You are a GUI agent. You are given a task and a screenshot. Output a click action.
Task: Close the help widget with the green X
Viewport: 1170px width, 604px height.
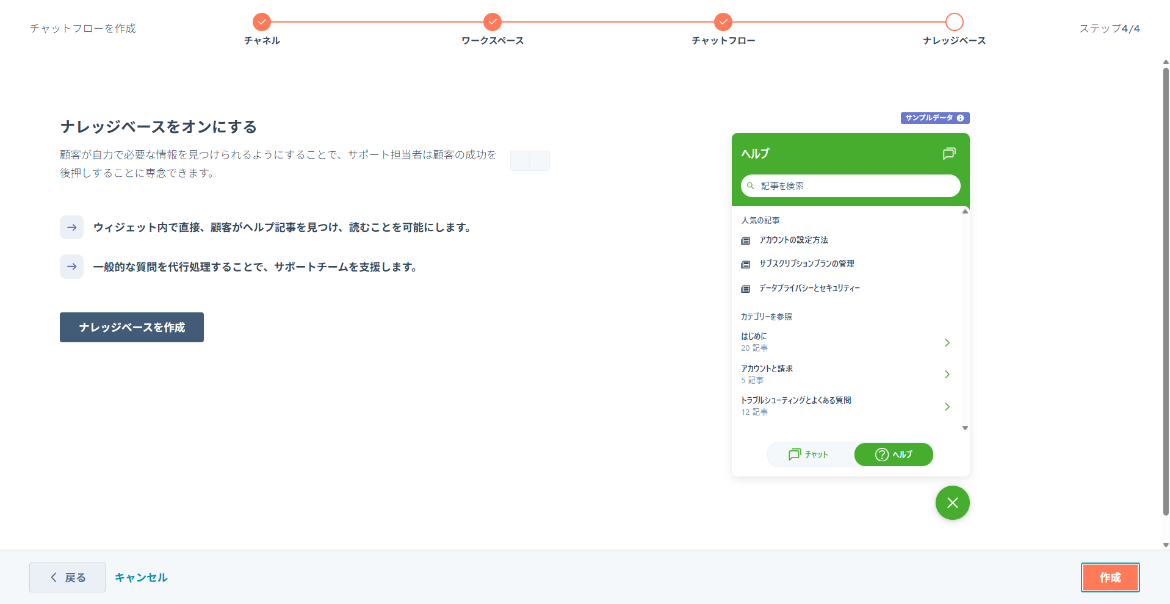[x=952, y=503]
